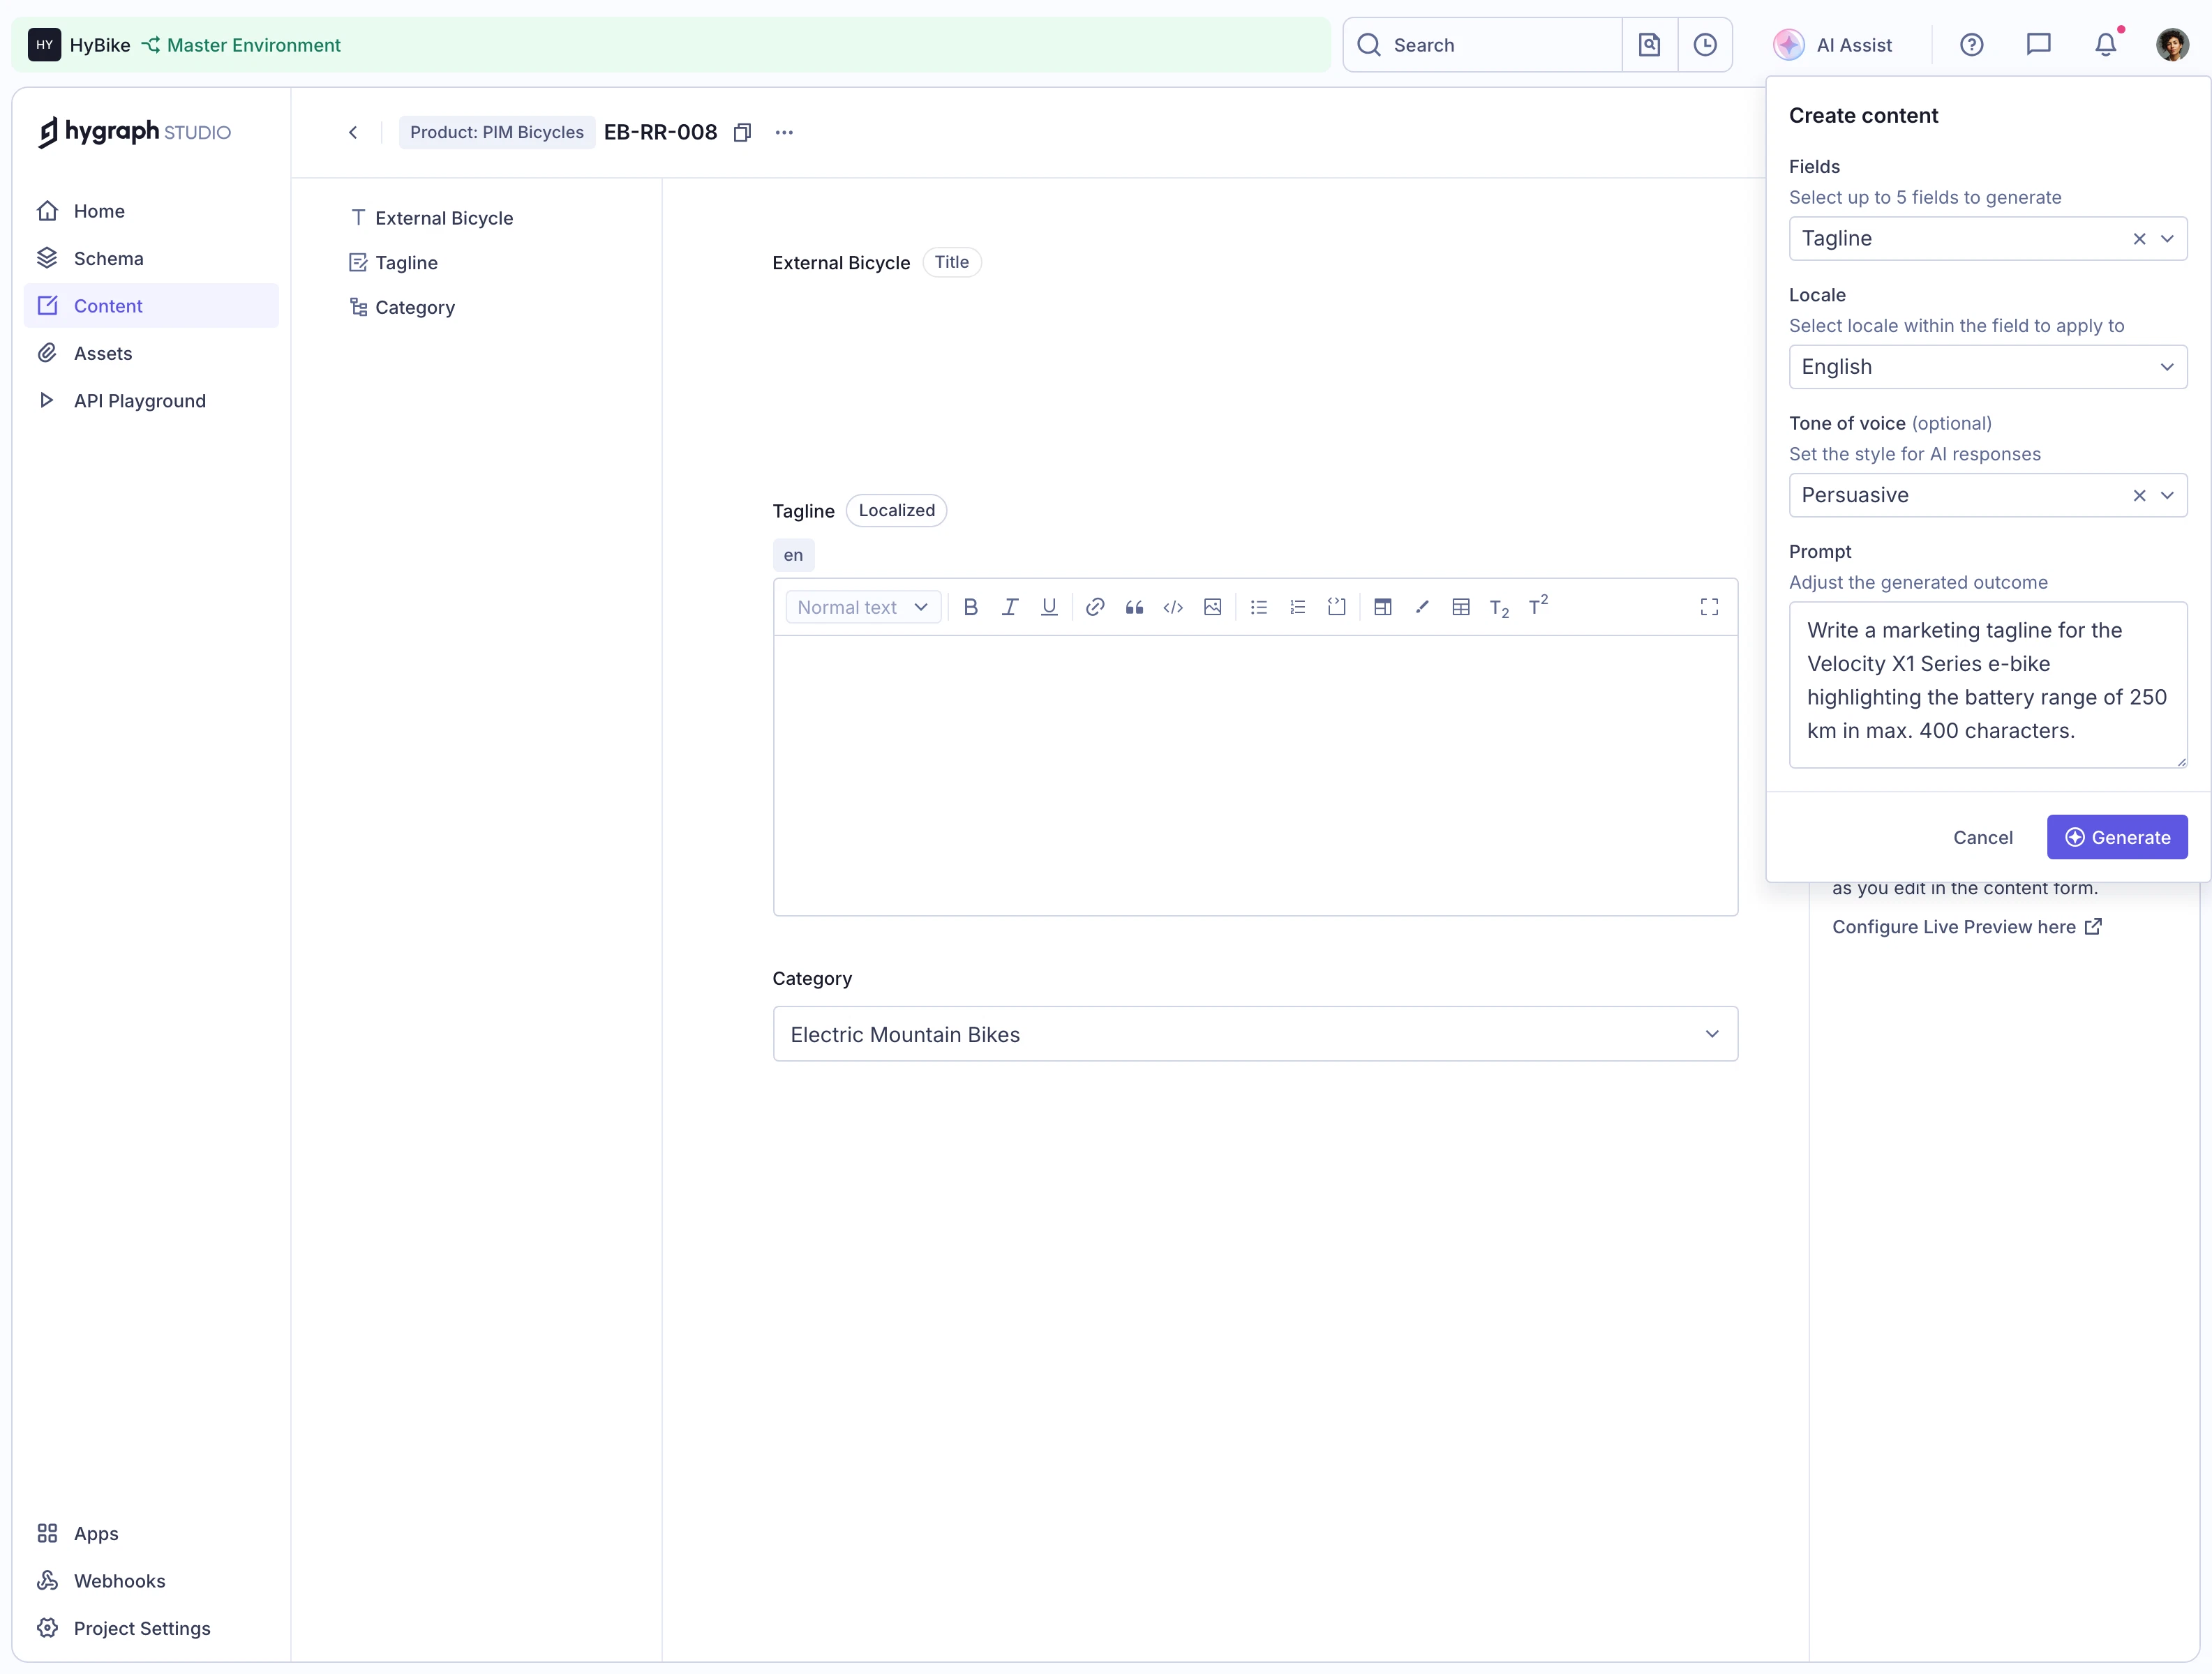Clear the Tagline field selection
Viewport: 2212px width, 1674px height.
point(2139,239)
